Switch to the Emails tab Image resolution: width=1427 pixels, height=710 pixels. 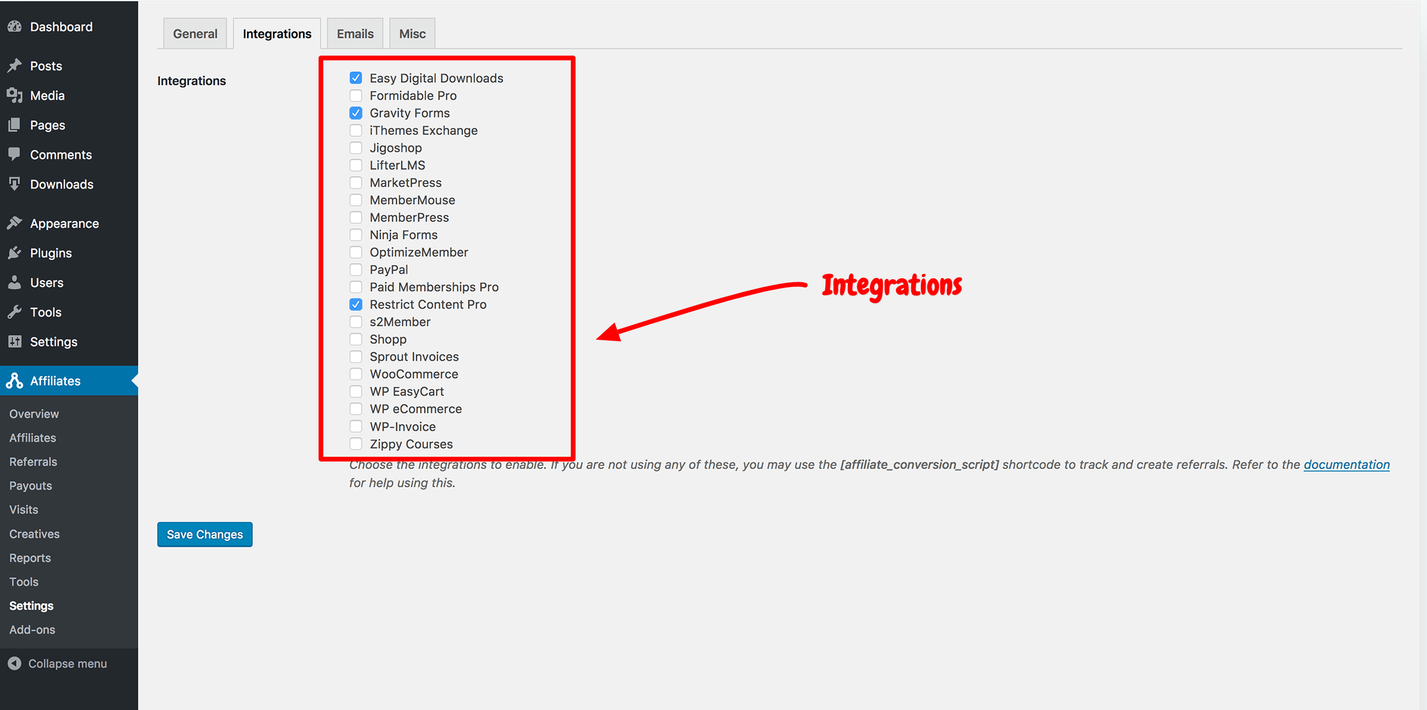pyautogui.click(x=355, y=34)
